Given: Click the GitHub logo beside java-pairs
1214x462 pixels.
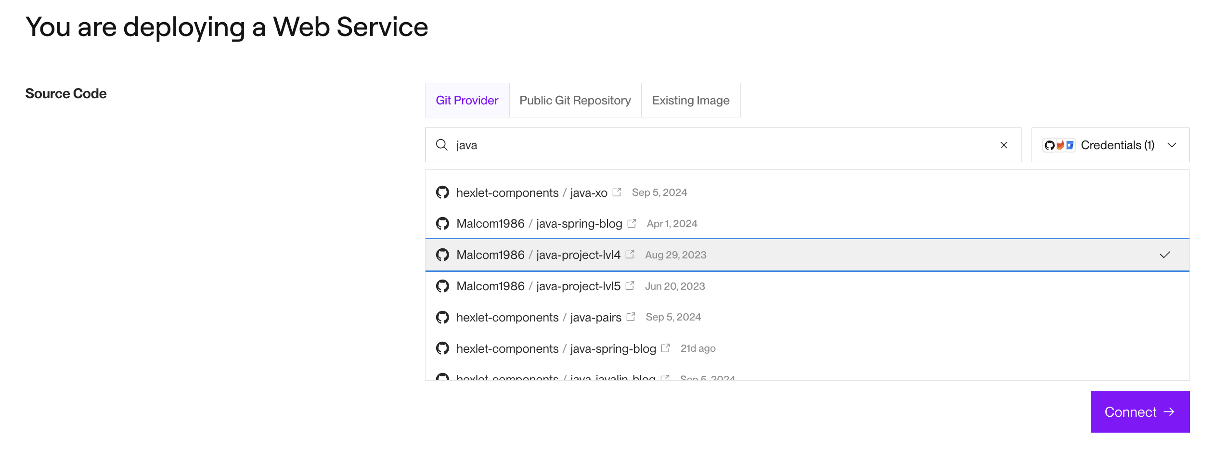Looking at the screenshot, I should click(x=442, y=317).
